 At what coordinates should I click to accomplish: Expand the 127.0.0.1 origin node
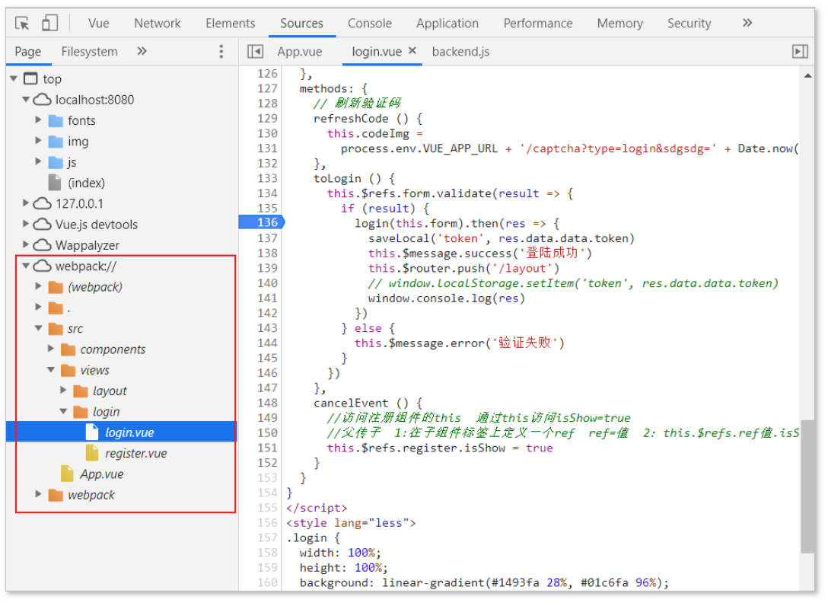click(x=25, y=203)
